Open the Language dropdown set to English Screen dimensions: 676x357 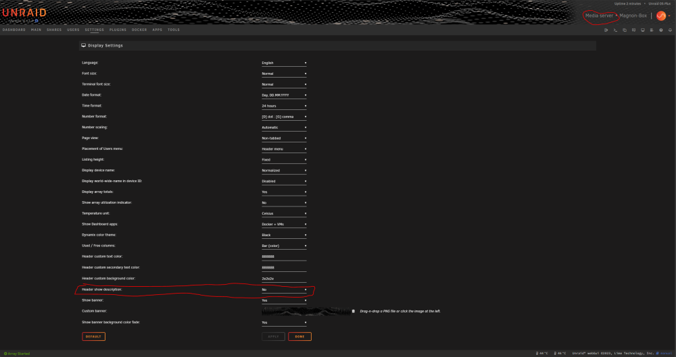pos(284,63)
